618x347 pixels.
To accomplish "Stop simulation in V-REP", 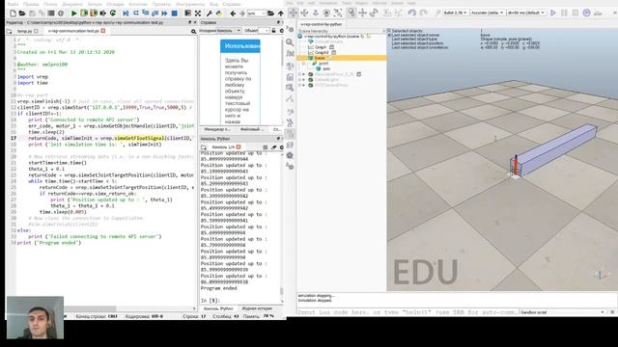I will 576,13.
